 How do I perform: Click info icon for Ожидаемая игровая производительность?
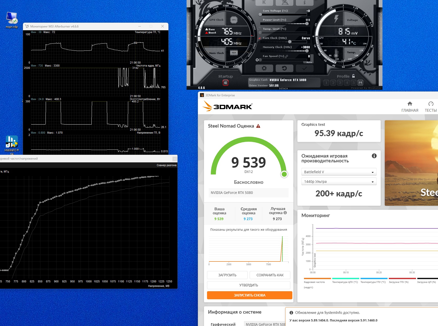[374, 156]
